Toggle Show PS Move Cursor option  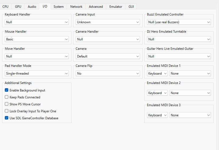pos(7,104)
